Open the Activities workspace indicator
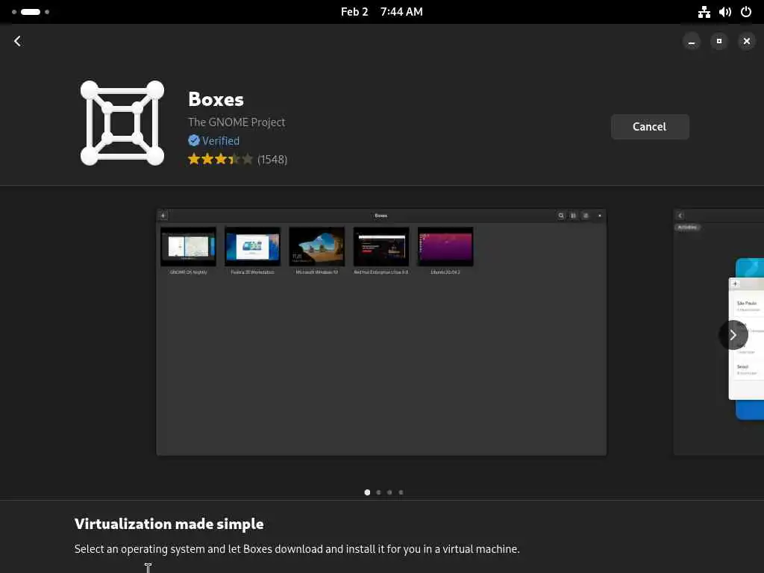The height and width of the screenshot is (573, 764). (x=31, y=12)
